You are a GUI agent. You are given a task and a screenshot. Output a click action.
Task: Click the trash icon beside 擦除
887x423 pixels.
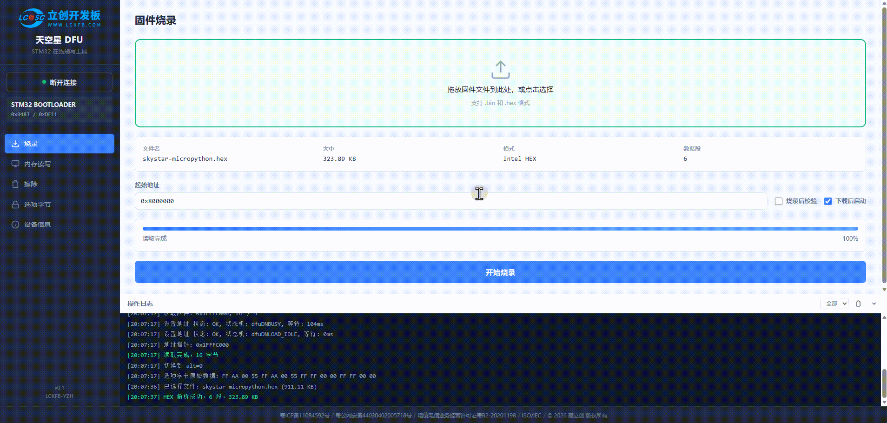(15, 184)
